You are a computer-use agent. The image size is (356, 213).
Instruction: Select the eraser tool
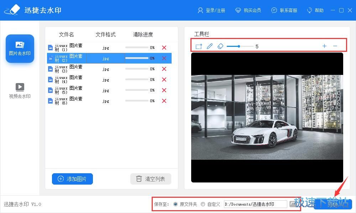220,46
